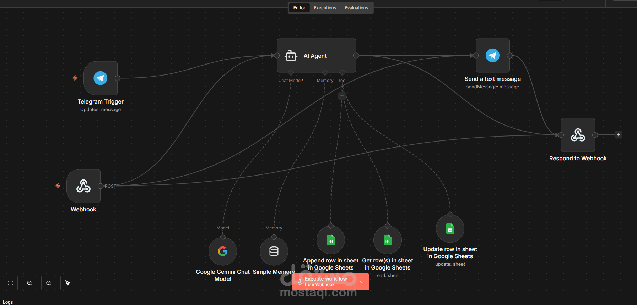The height and width of the screenshot is (305, 637).
Task: Select the Telegram Trigger node icon
Action: [101, 78]
